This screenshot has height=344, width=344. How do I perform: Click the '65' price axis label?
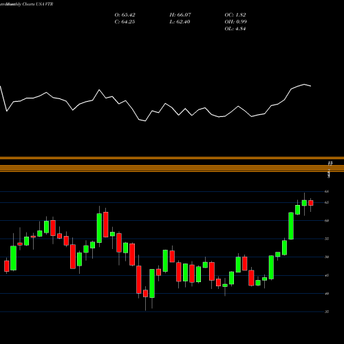tap(327, 202)
